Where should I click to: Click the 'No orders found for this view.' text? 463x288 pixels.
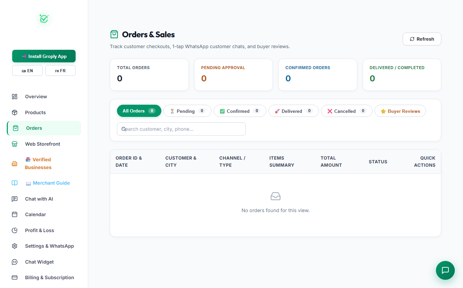(276, 210)
